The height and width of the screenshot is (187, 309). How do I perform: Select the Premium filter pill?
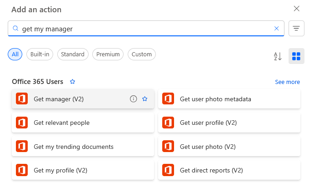coord(108,54)
